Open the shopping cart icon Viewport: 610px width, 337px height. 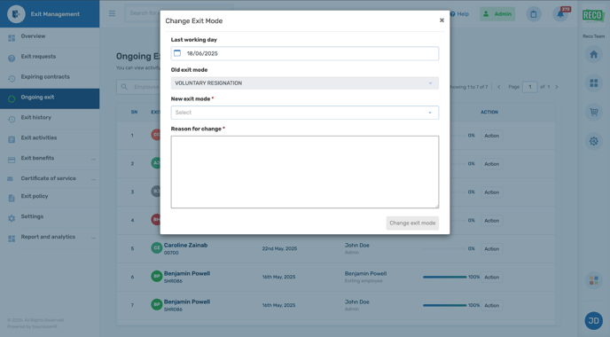(x=594, y=112)
